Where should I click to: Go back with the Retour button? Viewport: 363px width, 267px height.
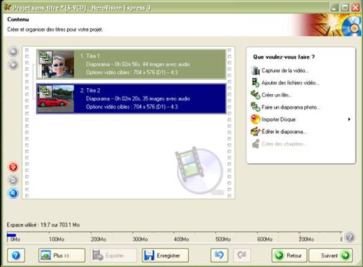pyautogui.click(x=289, y=255)
